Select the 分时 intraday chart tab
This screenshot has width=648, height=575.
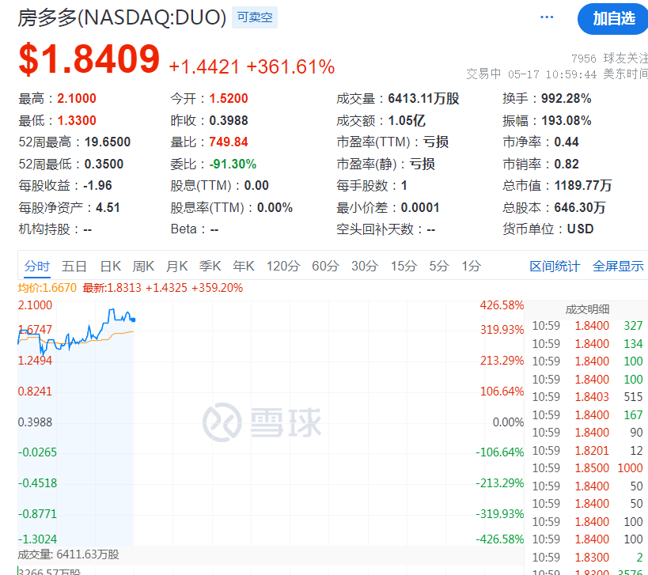(x=36, y=267)
